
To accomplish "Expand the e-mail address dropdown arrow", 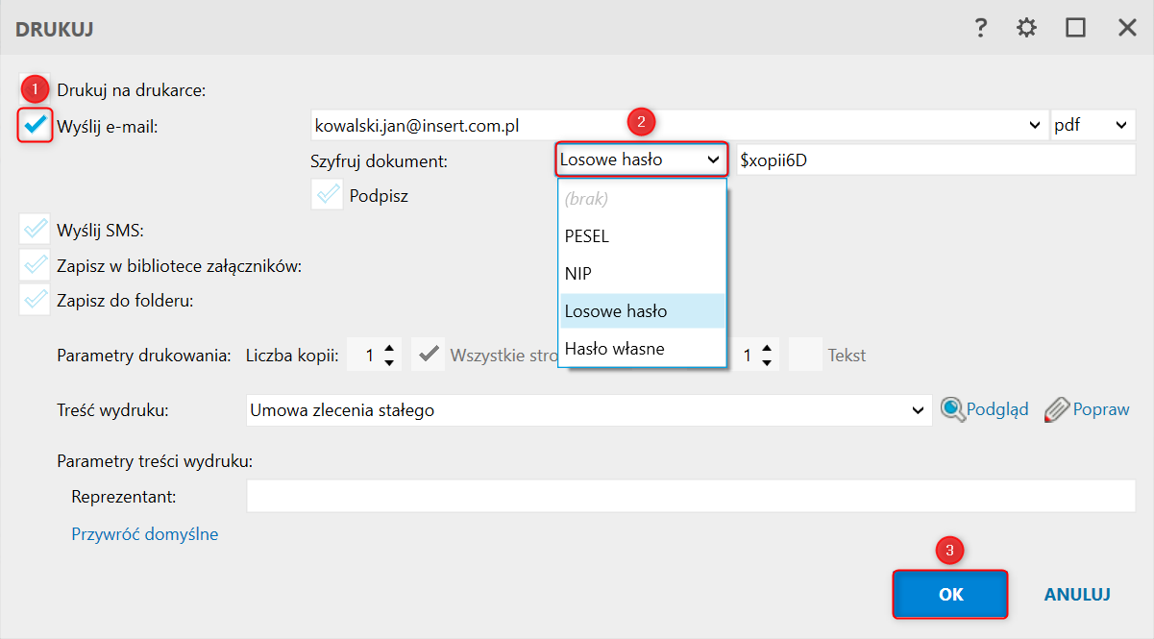I will (x=1034, y=125).
